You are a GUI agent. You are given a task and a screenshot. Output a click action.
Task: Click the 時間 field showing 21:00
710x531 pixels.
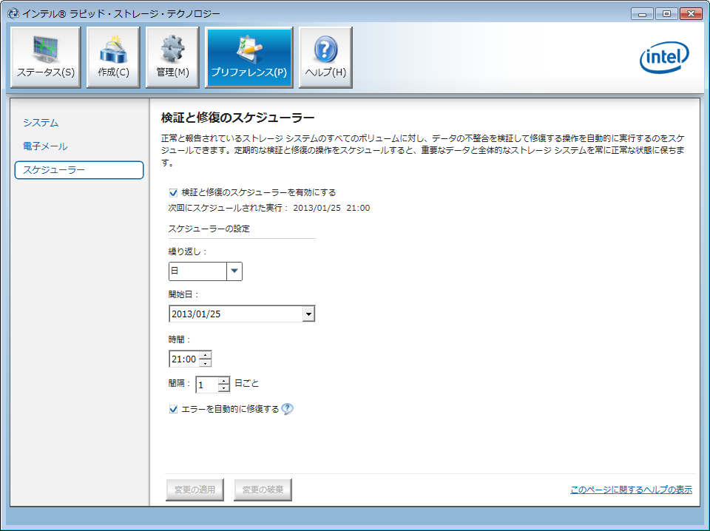pyautogui.click(x=184, y=359)
